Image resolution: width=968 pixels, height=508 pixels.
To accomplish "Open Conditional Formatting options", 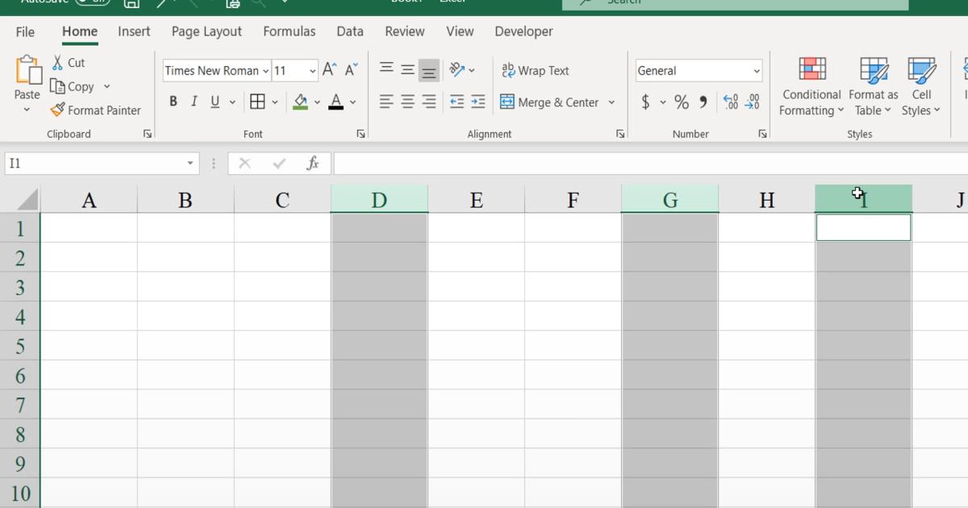I will (x=810, y=86).
